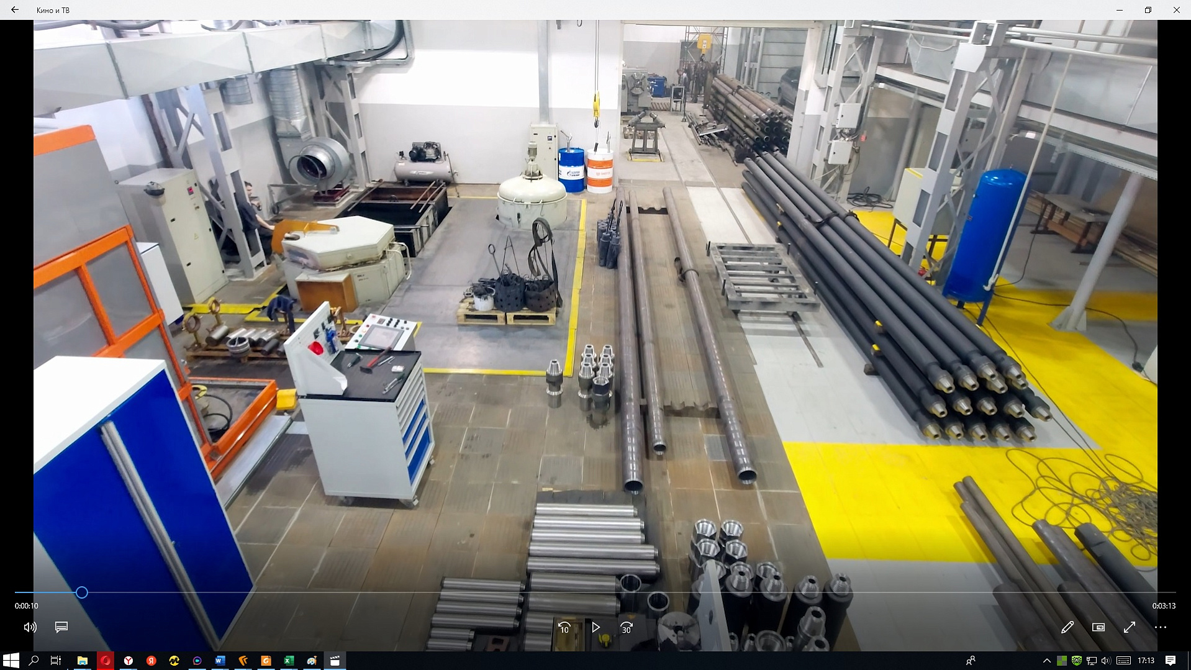Launch Excel from the taskbar
1191x670 pixels.
[289, 661]
